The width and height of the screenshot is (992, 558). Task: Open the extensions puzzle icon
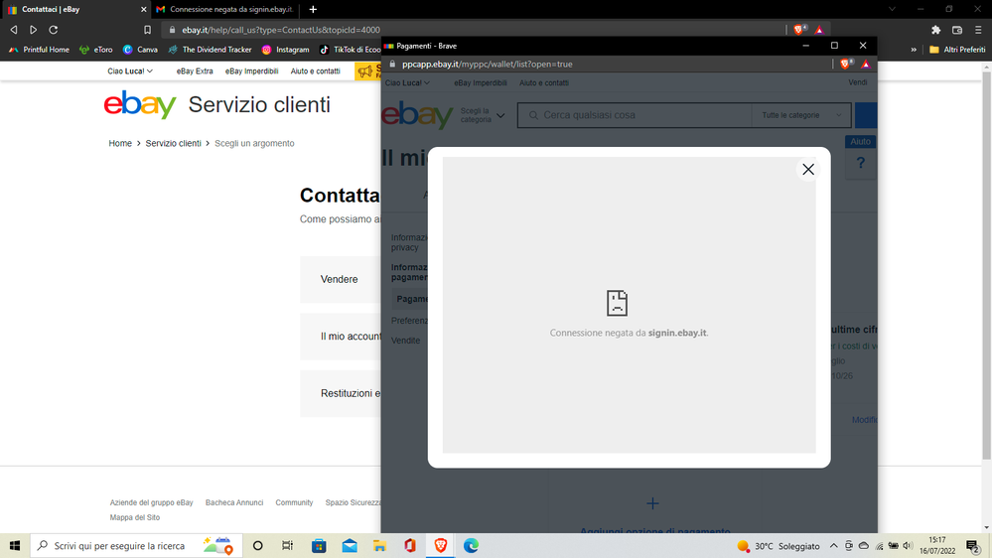coord(935,30)
